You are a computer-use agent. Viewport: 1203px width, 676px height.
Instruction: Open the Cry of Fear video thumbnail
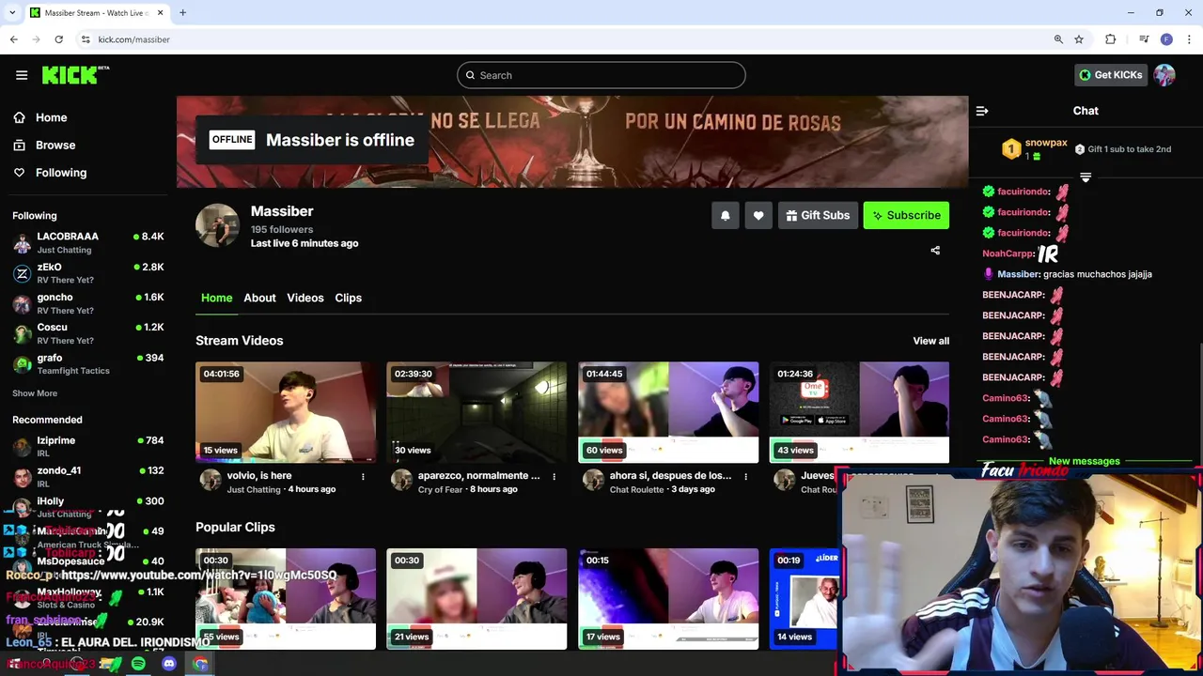pos(477,412)
